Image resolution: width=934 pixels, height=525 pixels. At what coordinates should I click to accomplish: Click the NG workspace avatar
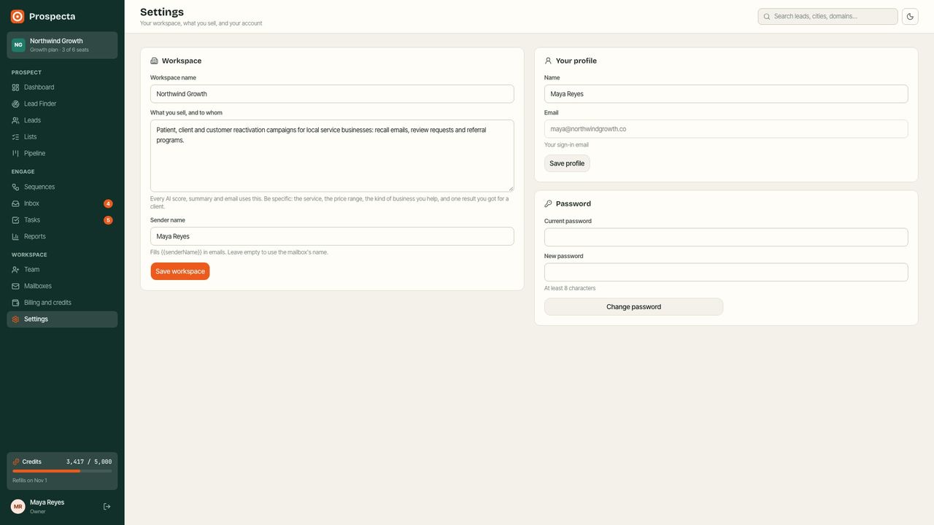[x=18, y=45]
